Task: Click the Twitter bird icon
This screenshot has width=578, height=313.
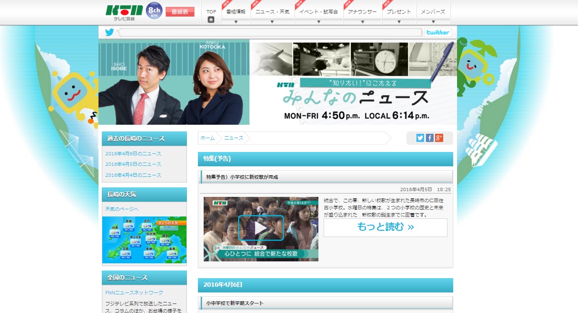Action: point(109,32)
